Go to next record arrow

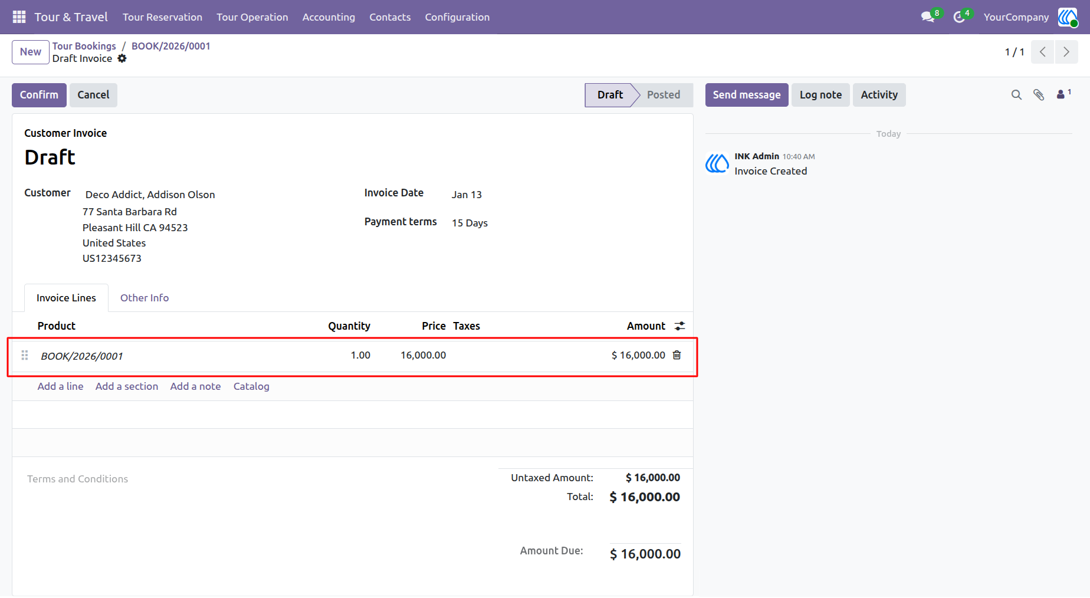click(1066, 52)
